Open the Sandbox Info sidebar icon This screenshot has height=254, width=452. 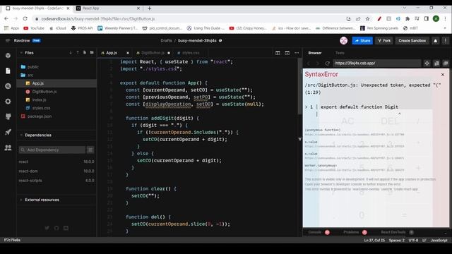[x=8, y=55]
